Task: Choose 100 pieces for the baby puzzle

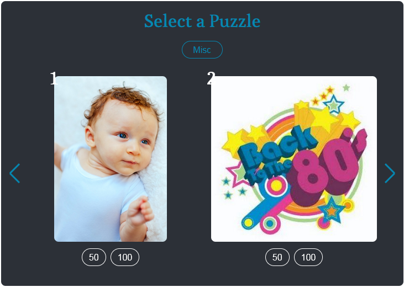Action: click(x=125, y=257)
